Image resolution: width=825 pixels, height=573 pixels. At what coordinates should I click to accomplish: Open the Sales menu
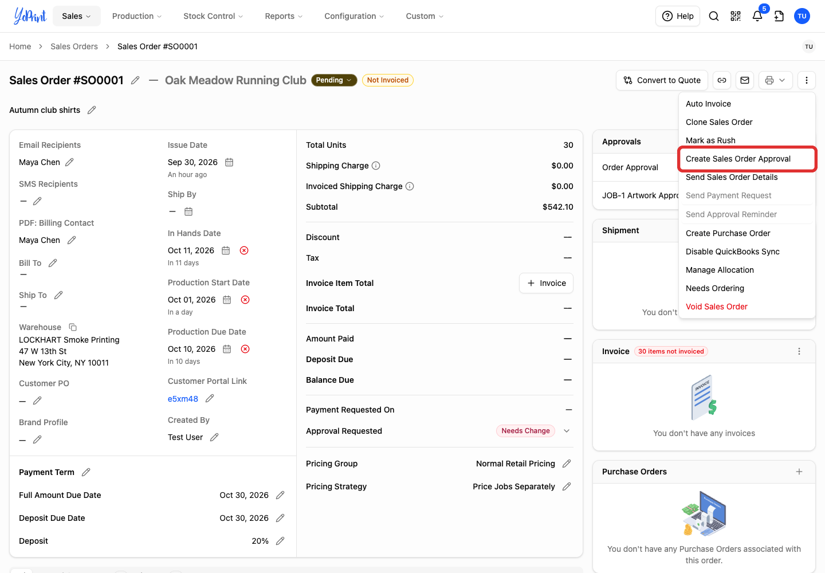click(77, 16)
